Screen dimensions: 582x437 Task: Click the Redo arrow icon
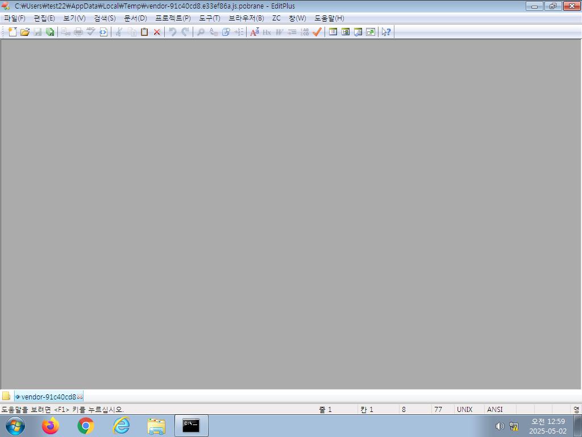[185, 32]
